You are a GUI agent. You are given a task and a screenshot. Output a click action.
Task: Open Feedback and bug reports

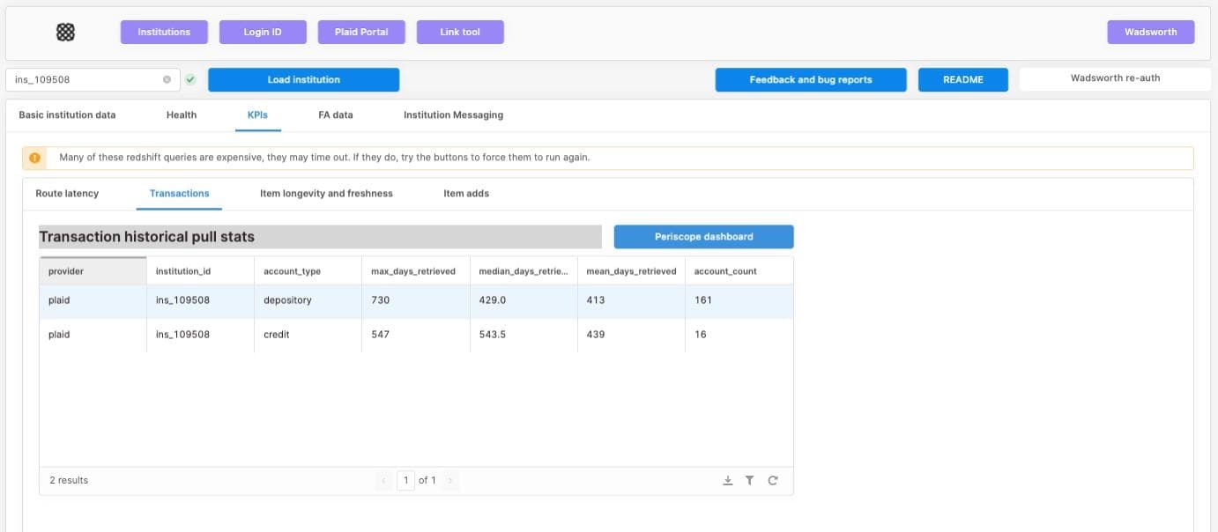click(810, 80)
